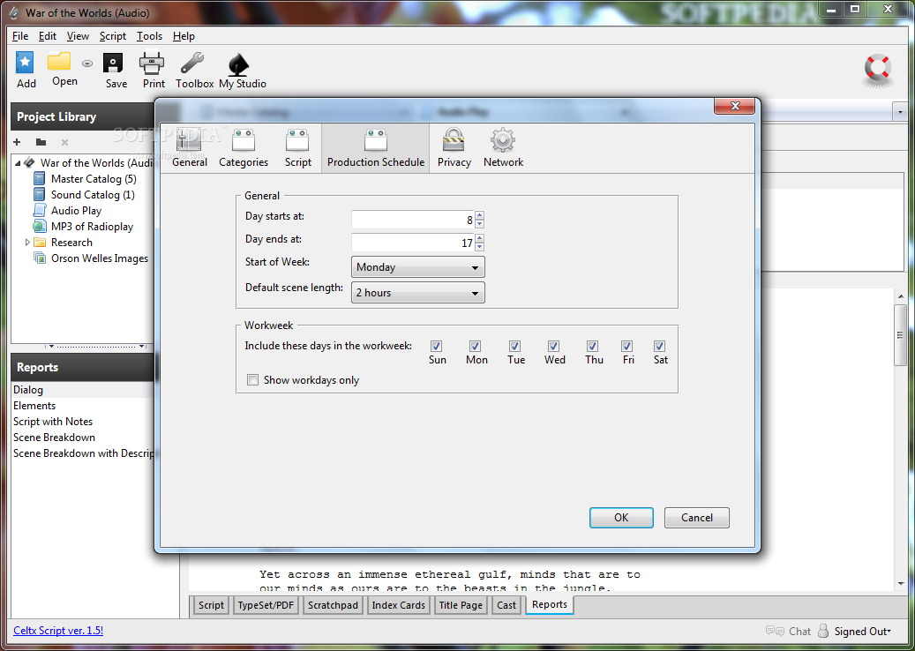Open the Edit menu

pos(48,36)
